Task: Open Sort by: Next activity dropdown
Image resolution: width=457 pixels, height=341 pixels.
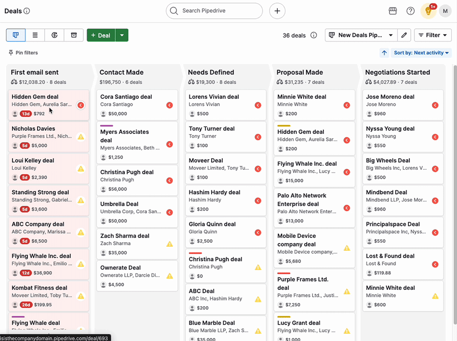Action: click(421, 53)
